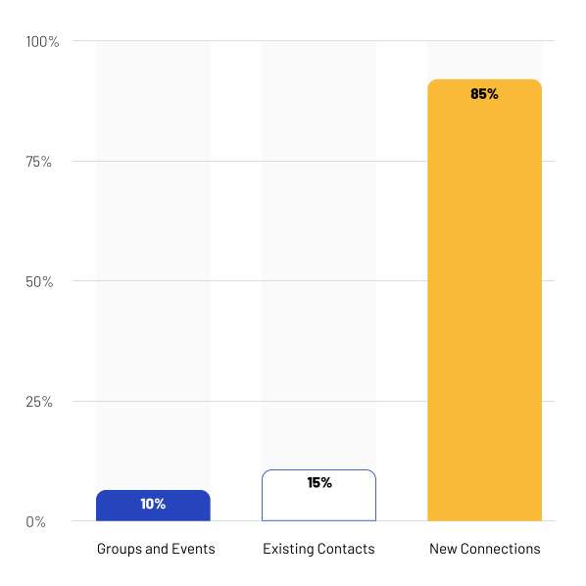The image size is (586, 586).
Task: Select the 85% value label
Action: point(484,94)
